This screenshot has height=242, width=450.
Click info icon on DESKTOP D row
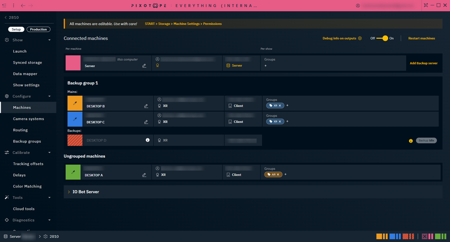tap(148, 140)
